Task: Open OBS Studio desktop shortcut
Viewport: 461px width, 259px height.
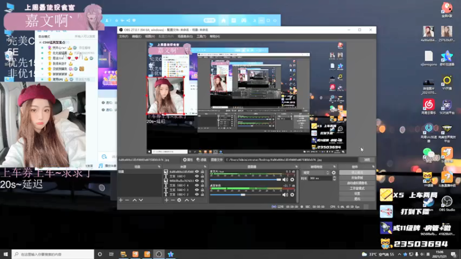Action: (x=447, y=203)
